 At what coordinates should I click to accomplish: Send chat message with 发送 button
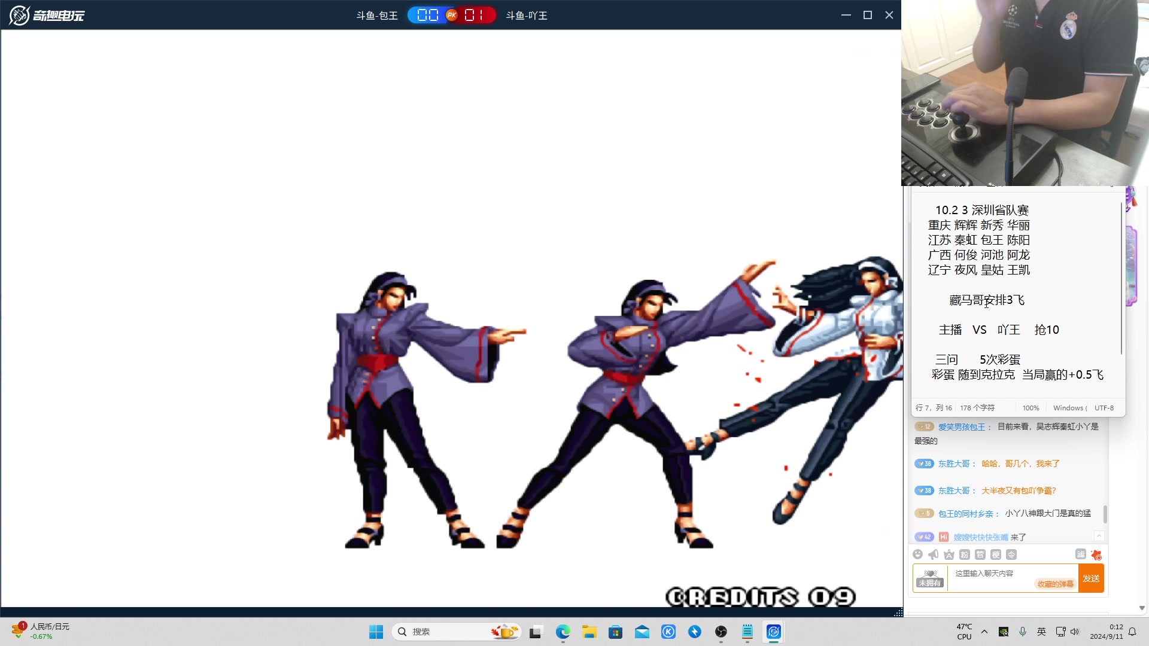(x=1091, y=578)
